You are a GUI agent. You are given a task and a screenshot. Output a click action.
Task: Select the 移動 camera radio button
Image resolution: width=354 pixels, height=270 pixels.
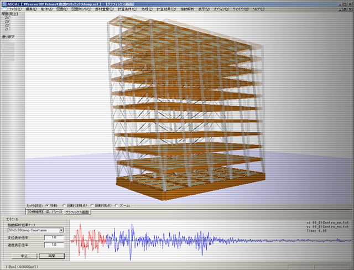point(46,205)
